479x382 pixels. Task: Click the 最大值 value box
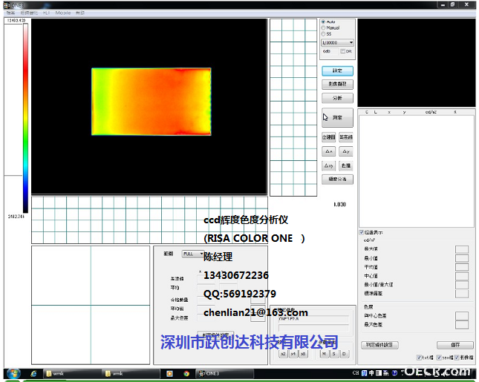click(462, 249)
